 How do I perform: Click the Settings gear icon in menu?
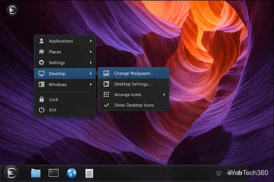point(41,63)
